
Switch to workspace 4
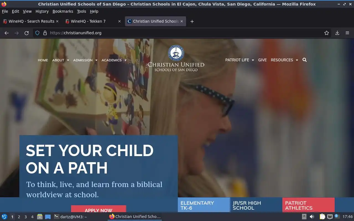(32, 217)
